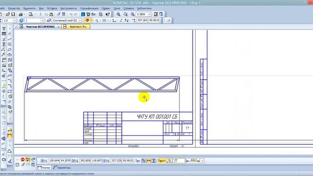Viewport: 313px width, 176px height.
Task: Click the Show all fit-to-screen icon
Action: [x=156, y=14]
